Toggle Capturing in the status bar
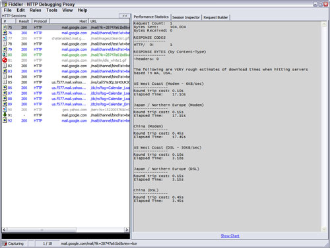This screenshot has height=248, width=330. (14, 243)
